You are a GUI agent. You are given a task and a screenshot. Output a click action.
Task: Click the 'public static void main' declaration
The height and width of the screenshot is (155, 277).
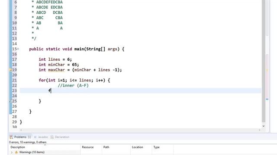(77, 49)
